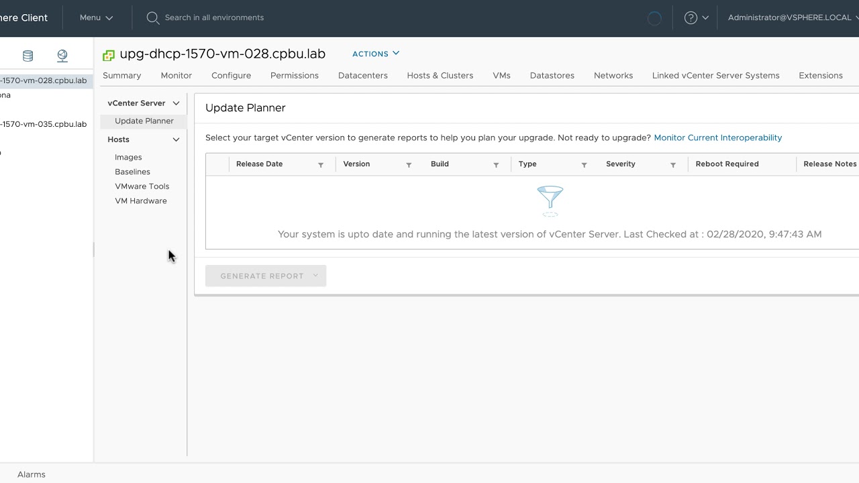
Task: Open the Menu dropdown
Action: point(96,17)
